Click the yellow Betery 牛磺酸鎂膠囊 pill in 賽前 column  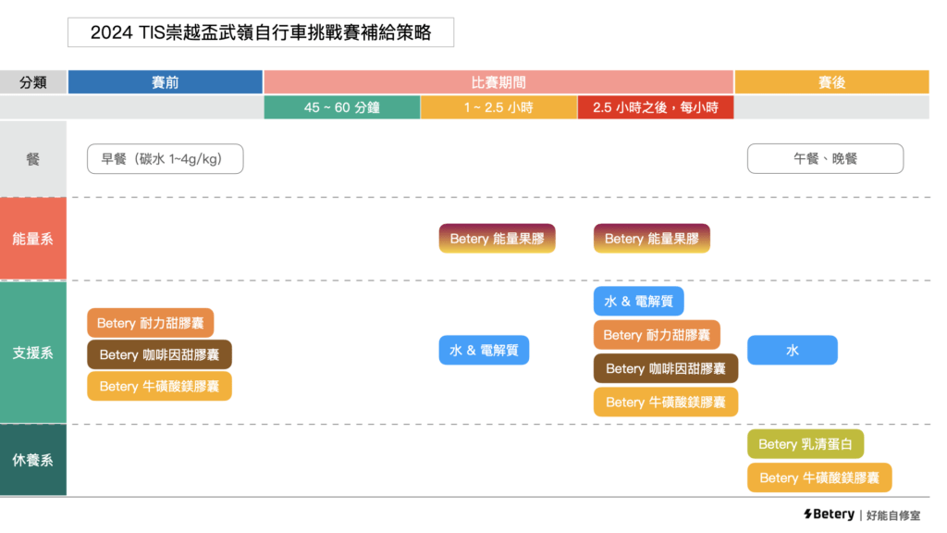click(x=159, y=386)
